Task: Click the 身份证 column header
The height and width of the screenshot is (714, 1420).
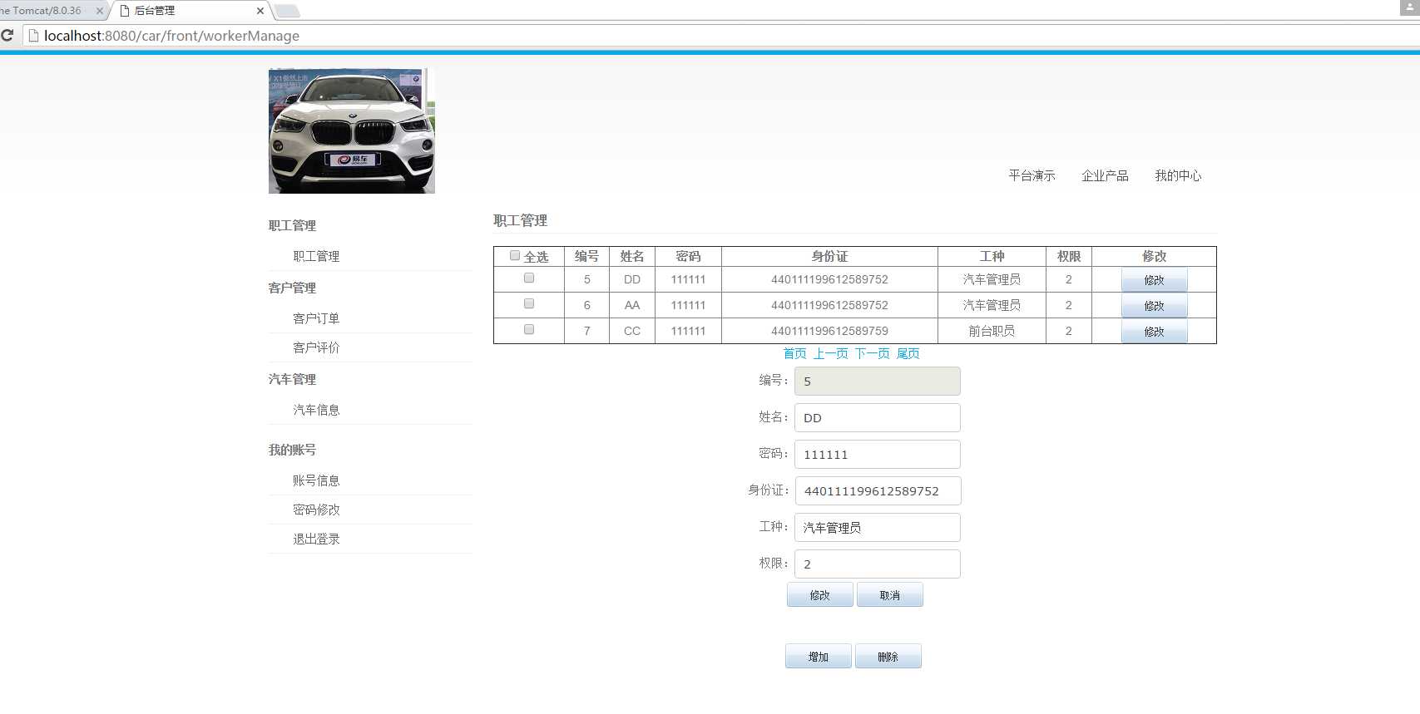Action: (x=829, y=256)
